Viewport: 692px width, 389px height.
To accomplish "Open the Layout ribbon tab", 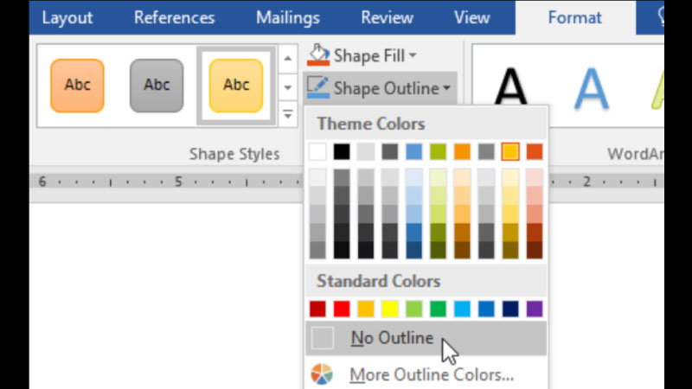I will pos(67,17).
